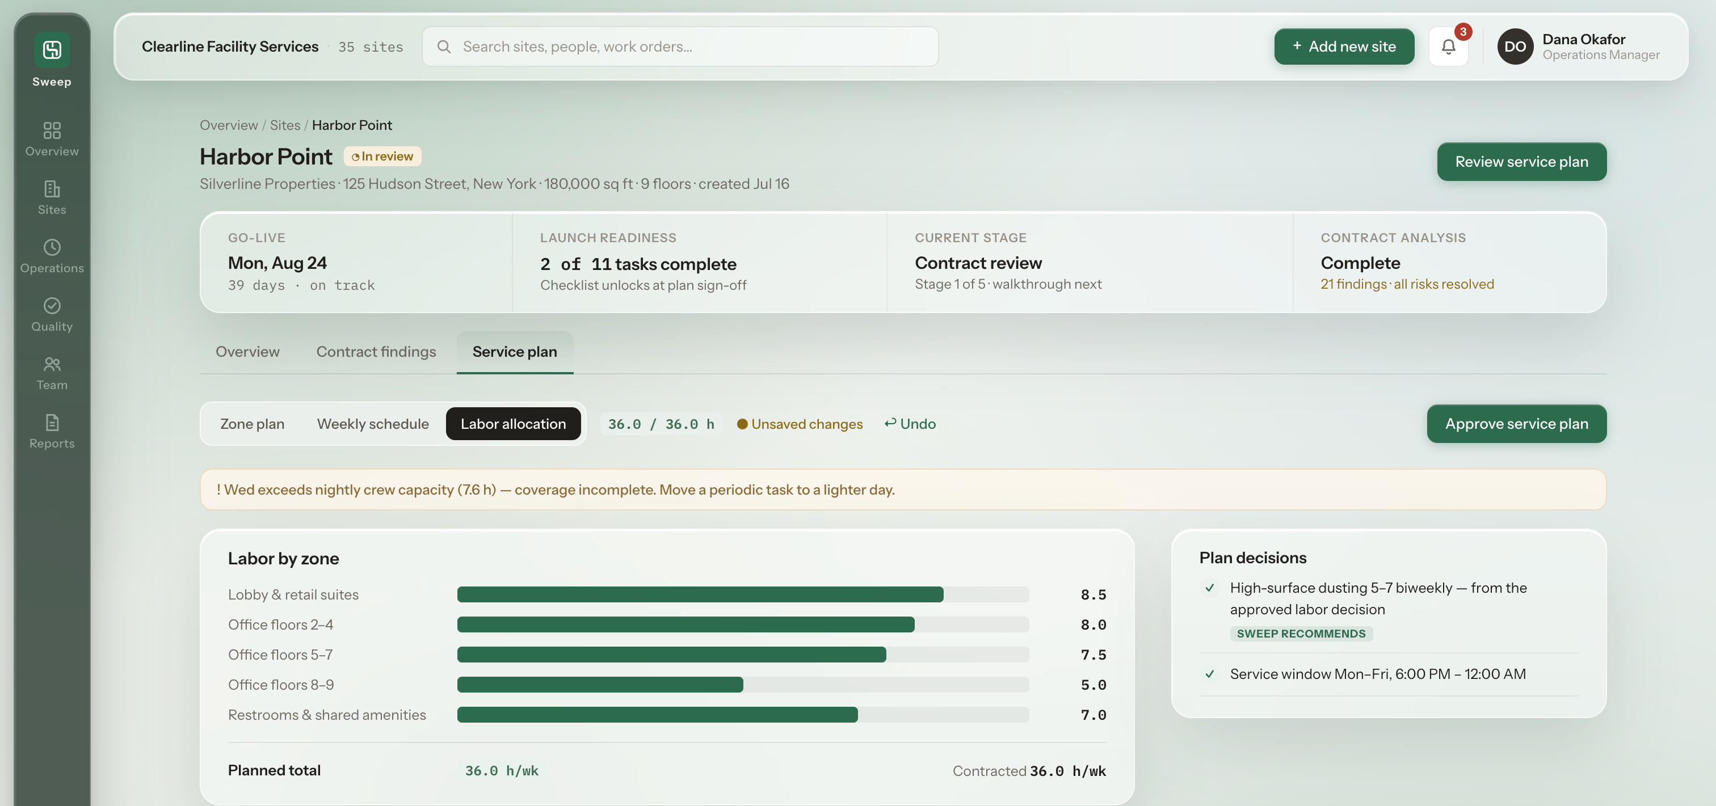
Task: Select the Weekly schedule segment
Action: 372,424
